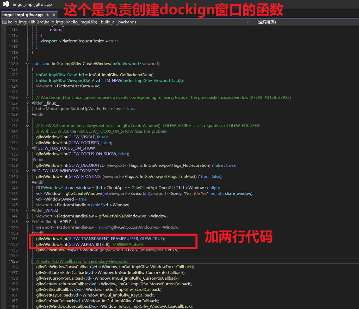Collapse the #ifdef _WIN32 block

(x=27, y=210)
